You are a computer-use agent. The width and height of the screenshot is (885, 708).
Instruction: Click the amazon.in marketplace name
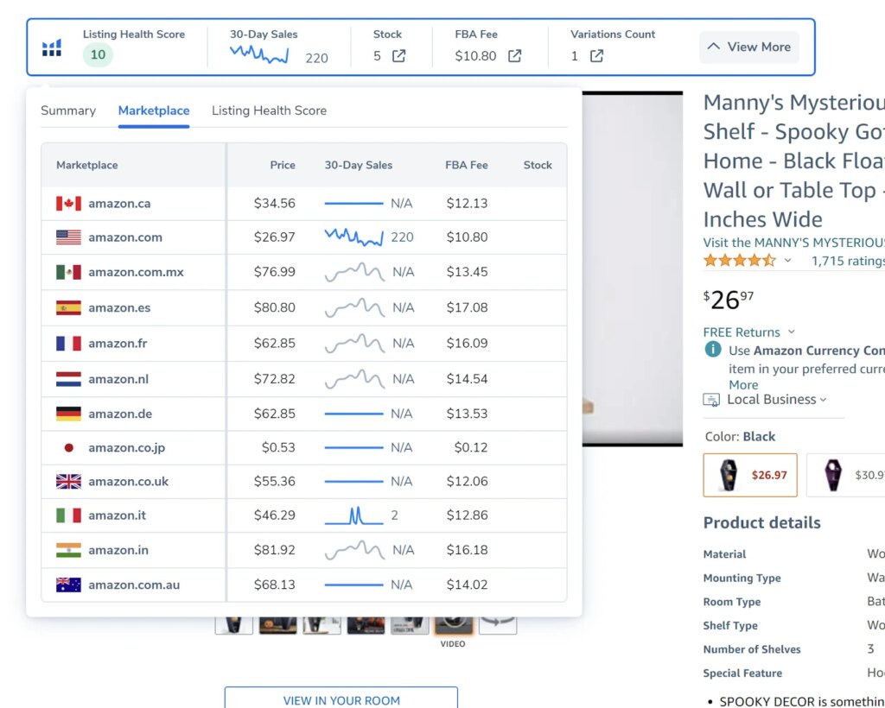click(x=118, y=550)
